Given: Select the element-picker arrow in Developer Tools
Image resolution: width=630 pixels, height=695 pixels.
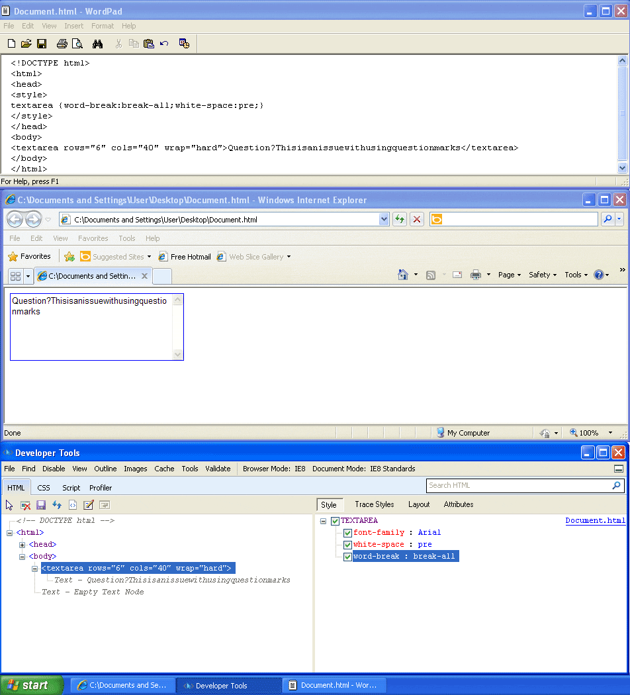Looking at the screenshot, I should click(9, 504).
